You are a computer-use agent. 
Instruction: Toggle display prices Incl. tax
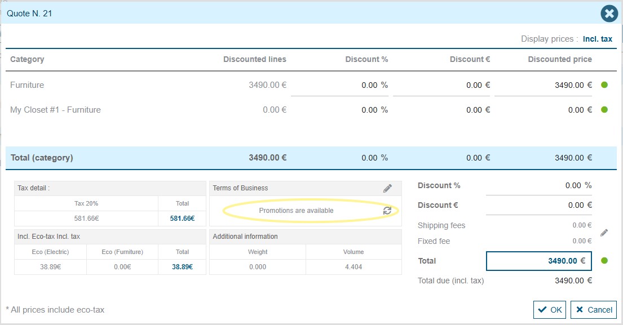597,39
